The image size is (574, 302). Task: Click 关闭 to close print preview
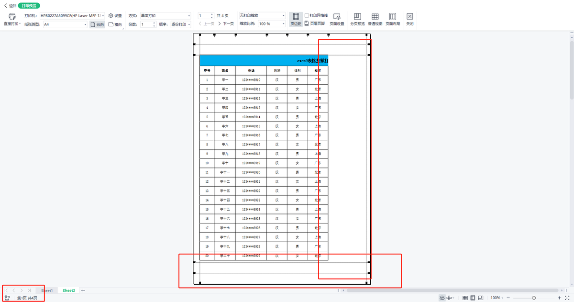pos(410,19)
